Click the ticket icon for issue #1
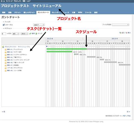 point(6,50)
